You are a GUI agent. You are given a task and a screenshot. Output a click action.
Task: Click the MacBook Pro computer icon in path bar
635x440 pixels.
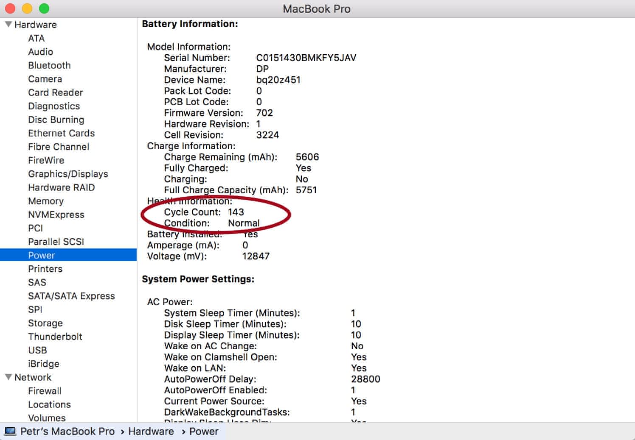[x=10, y=432]
